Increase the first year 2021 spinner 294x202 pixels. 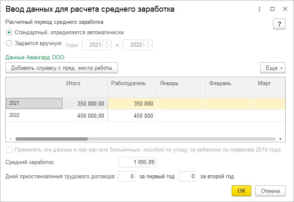tap(107, 43)
